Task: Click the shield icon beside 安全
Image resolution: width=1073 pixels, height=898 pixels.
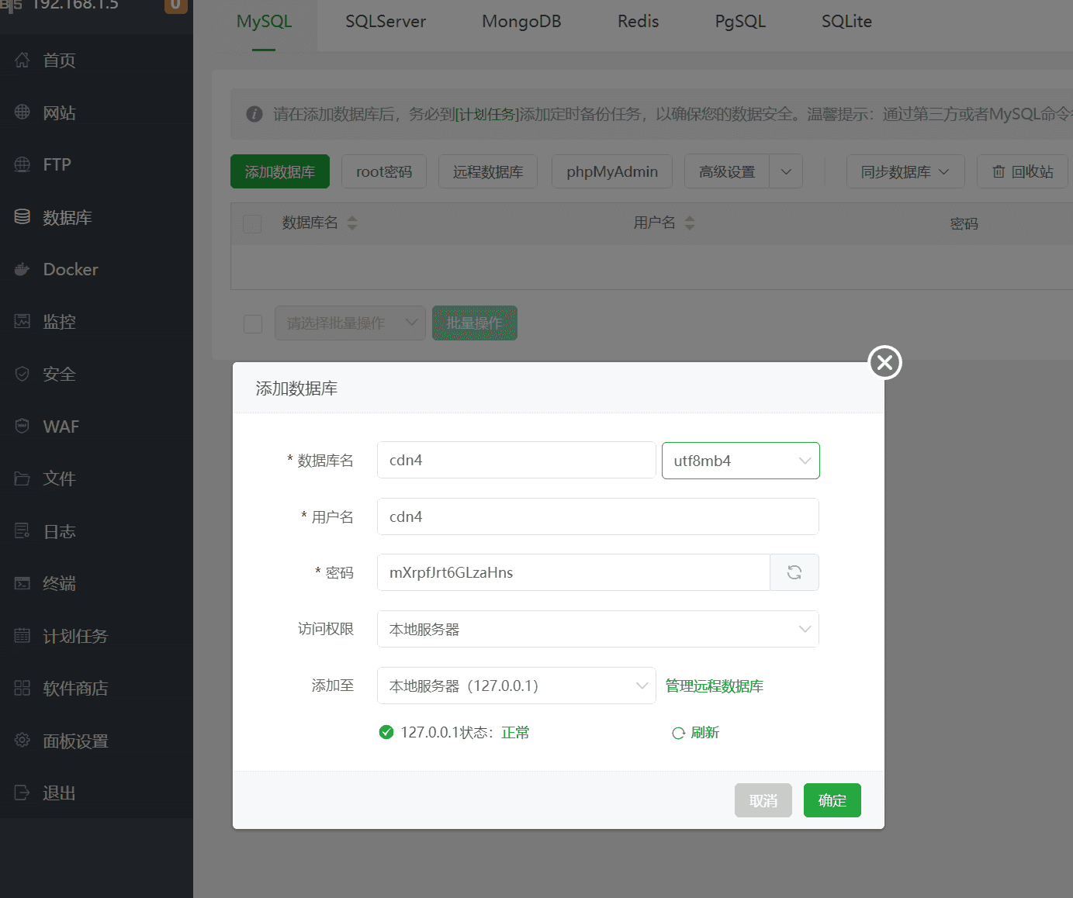Action: [x=22, y=374]
